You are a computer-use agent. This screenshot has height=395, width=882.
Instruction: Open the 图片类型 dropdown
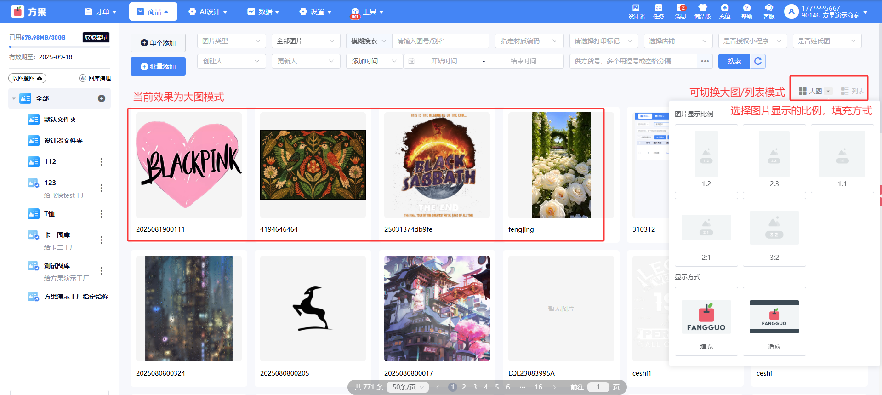point(232,41)
